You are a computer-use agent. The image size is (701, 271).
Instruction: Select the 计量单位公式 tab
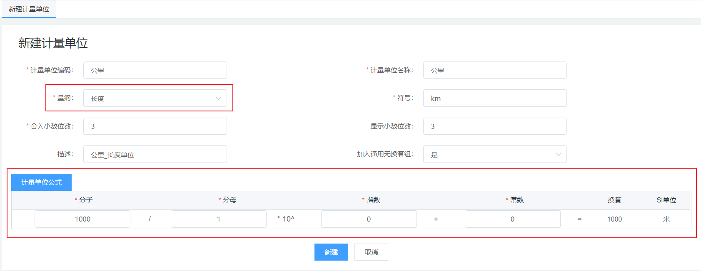41,182
